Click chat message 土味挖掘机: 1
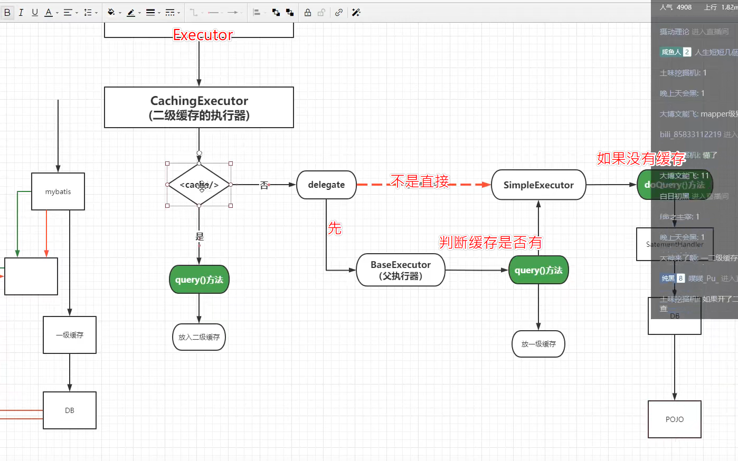This screenshot has width=738, height=461. tap(683, 73)
